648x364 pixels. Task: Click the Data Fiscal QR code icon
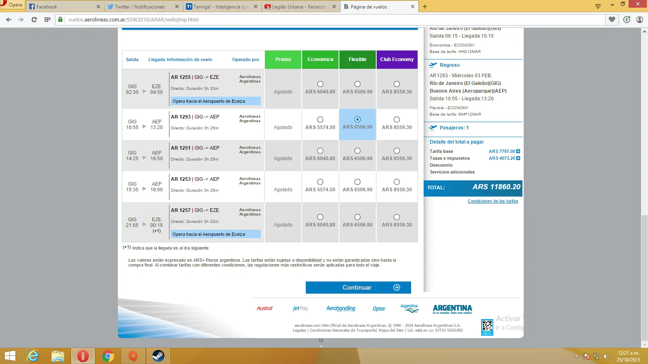click(x=487, y=327)
